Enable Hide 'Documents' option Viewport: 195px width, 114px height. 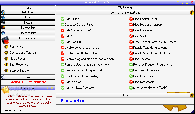click(131, 82)
